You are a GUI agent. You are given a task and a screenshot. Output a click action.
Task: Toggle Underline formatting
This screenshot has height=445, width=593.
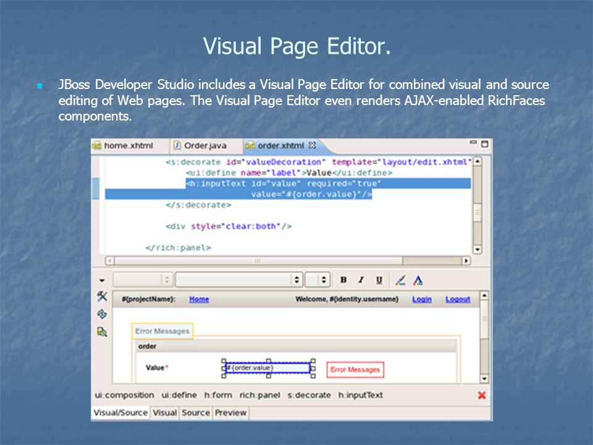(x=379, y=280)
